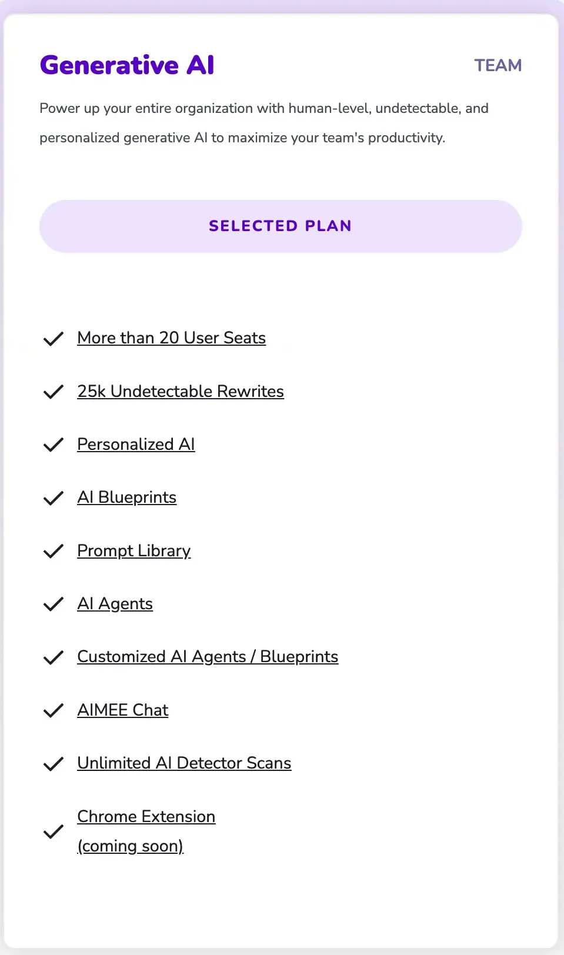564x955 pixels.
Task: Open Customized AI Agents / Blueprints link
Action: pos(208,657)
